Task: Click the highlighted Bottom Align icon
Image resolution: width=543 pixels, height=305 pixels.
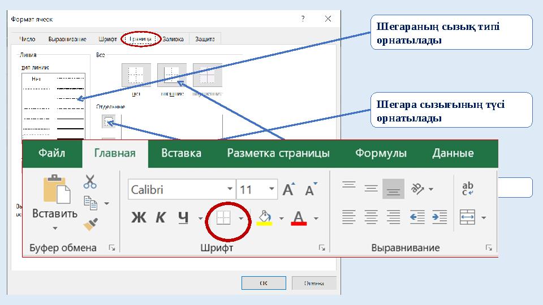Action: pyautogui.click(x=394, y=189)
